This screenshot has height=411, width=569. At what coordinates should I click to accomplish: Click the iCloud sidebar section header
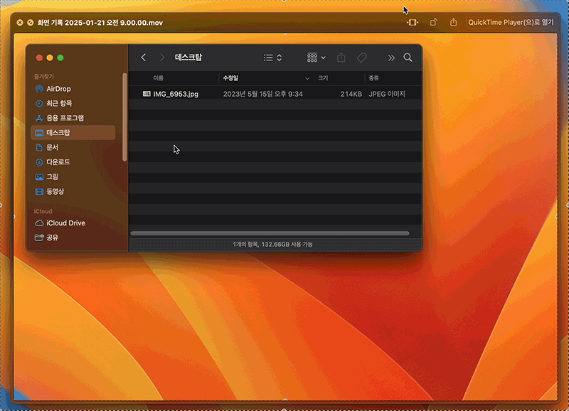click(43, 211)
